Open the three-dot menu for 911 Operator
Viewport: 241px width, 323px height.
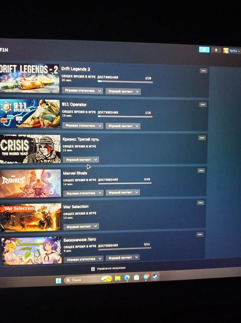(203, 105)
